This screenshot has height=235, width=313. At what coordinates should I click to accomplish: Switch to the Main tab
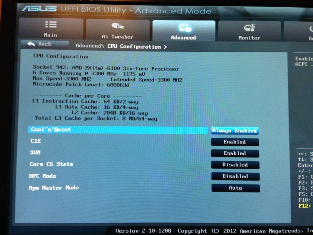(x=51, y=28)
